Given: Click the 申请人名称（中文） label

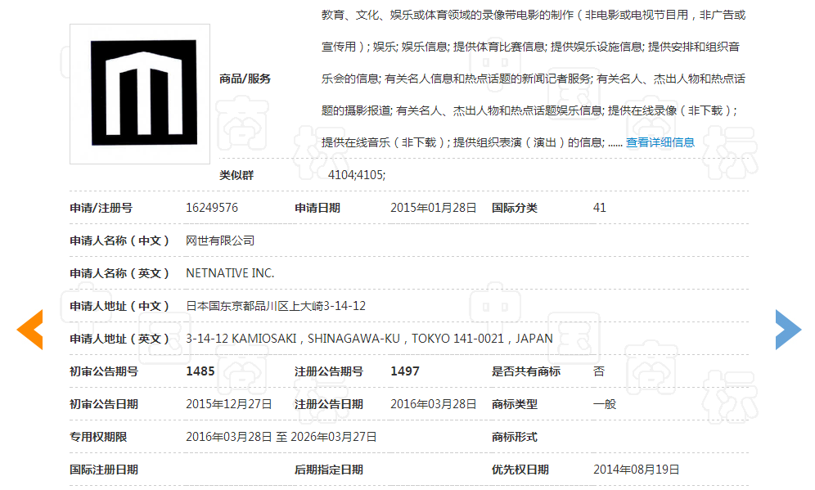Looking at the screenshot, I should pyautogui.click(x=119, y=241).
